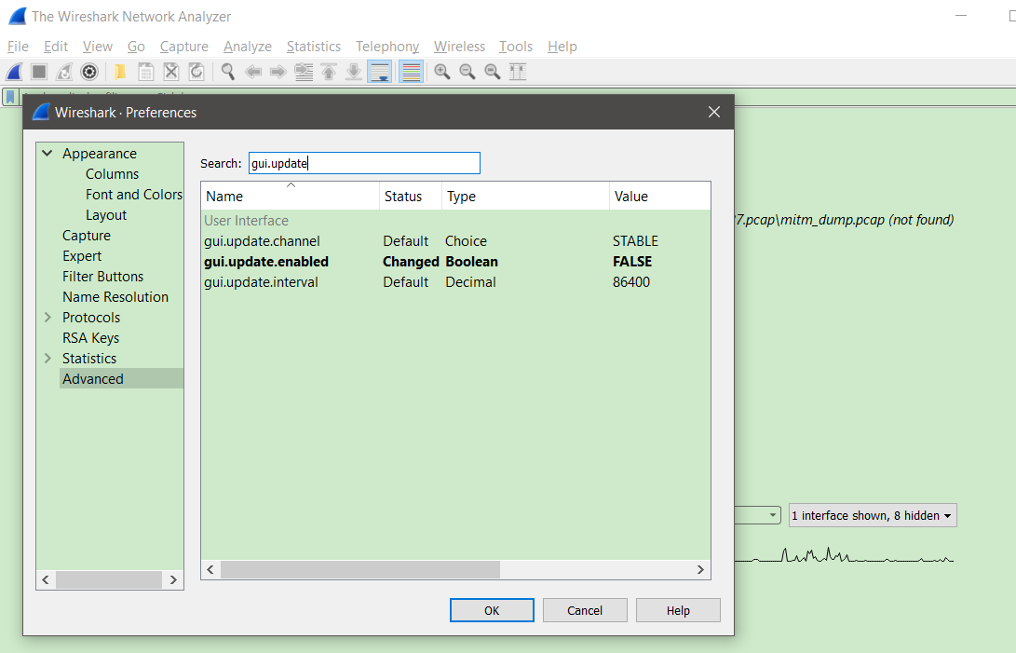The image size is (1016, 653).
Task: Sort preferences by Type column
Action: (x=525, y=196)
